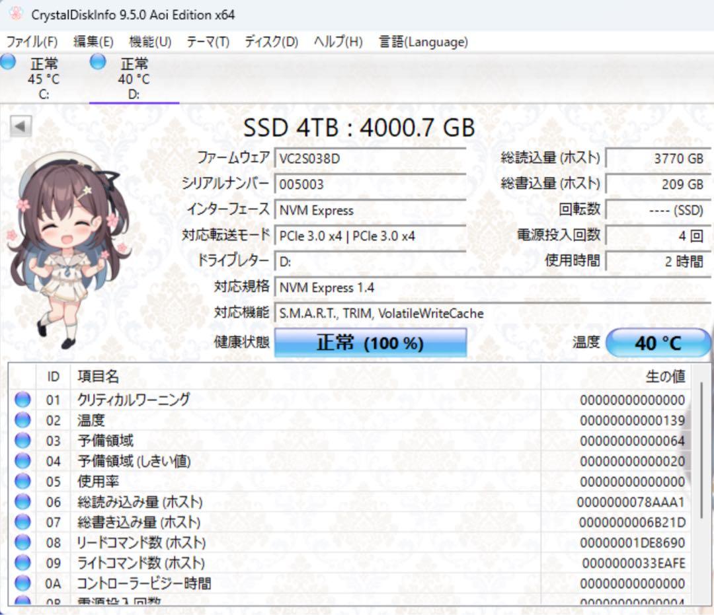Open the ディスク(D) menu
Viewport: 714px width, 615px height.
pyautogui.click(x=270, y=42)
